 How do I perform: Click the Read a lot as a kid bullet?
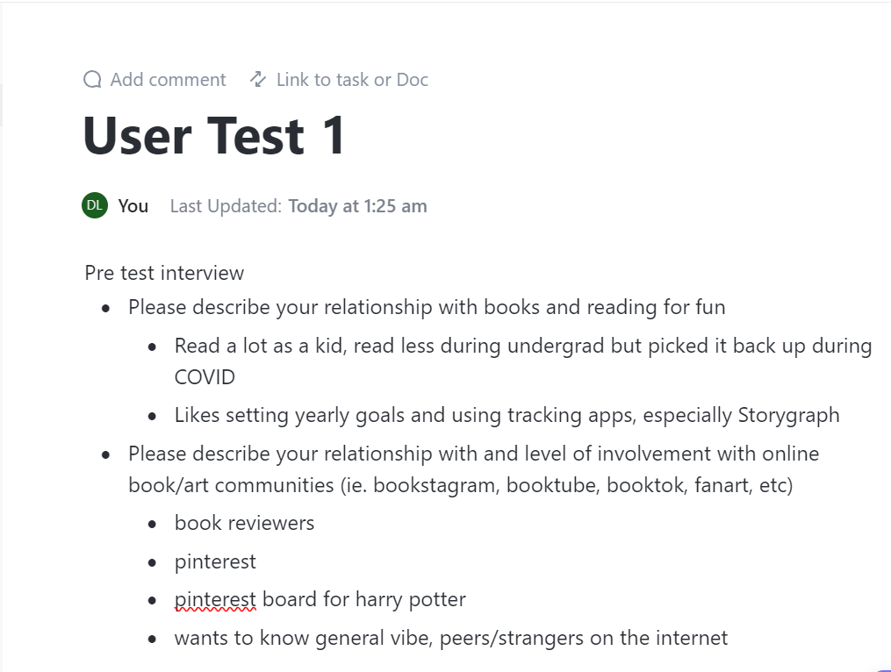tap(523, 361)
